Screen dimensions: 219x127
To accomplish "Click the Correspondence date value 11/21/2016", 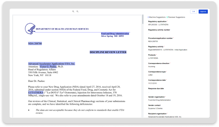I will tap(153, 83).
